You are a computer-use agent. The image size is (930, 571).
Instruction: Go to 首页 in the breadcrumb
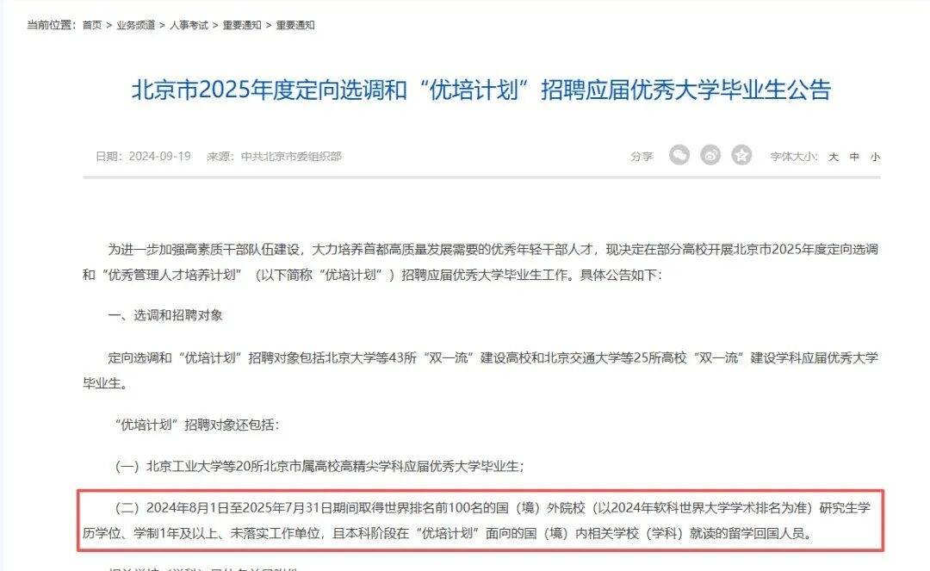point(92,25)
